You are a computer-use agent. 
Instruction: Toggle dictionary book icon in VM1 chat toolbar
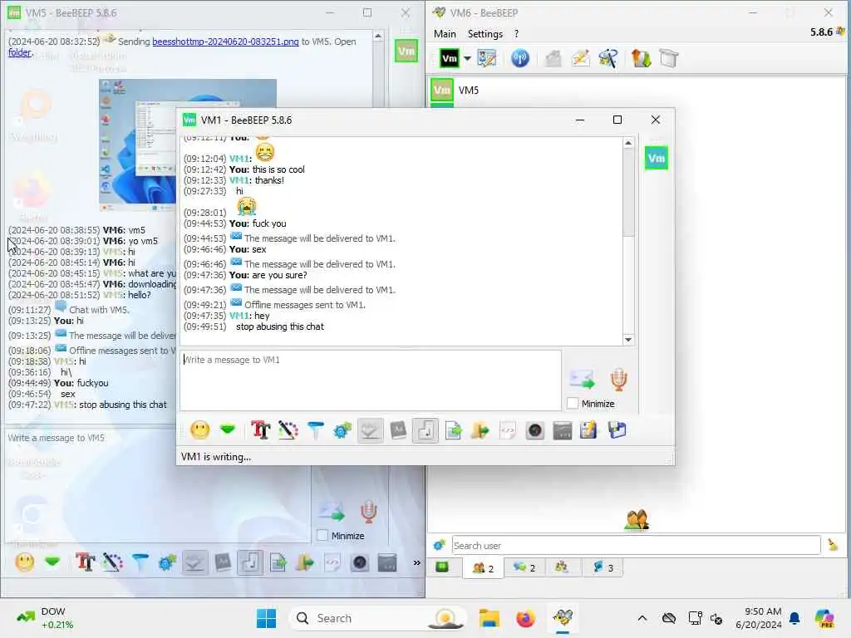(x=398, y=431)
